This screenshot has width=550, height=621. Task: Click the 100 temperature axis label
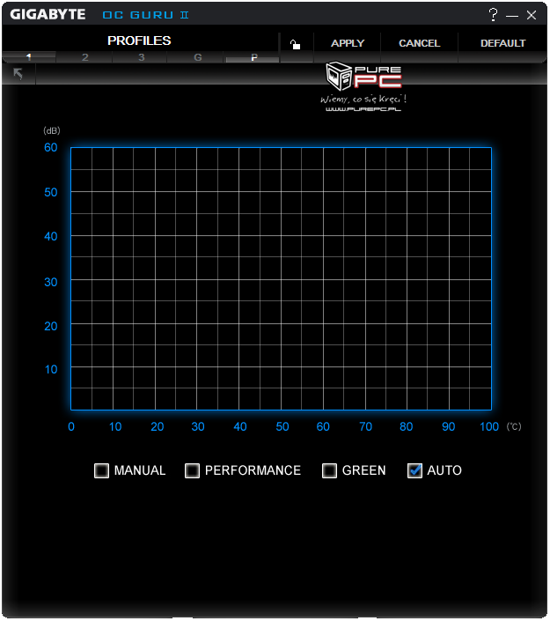[x=489, y=427]
